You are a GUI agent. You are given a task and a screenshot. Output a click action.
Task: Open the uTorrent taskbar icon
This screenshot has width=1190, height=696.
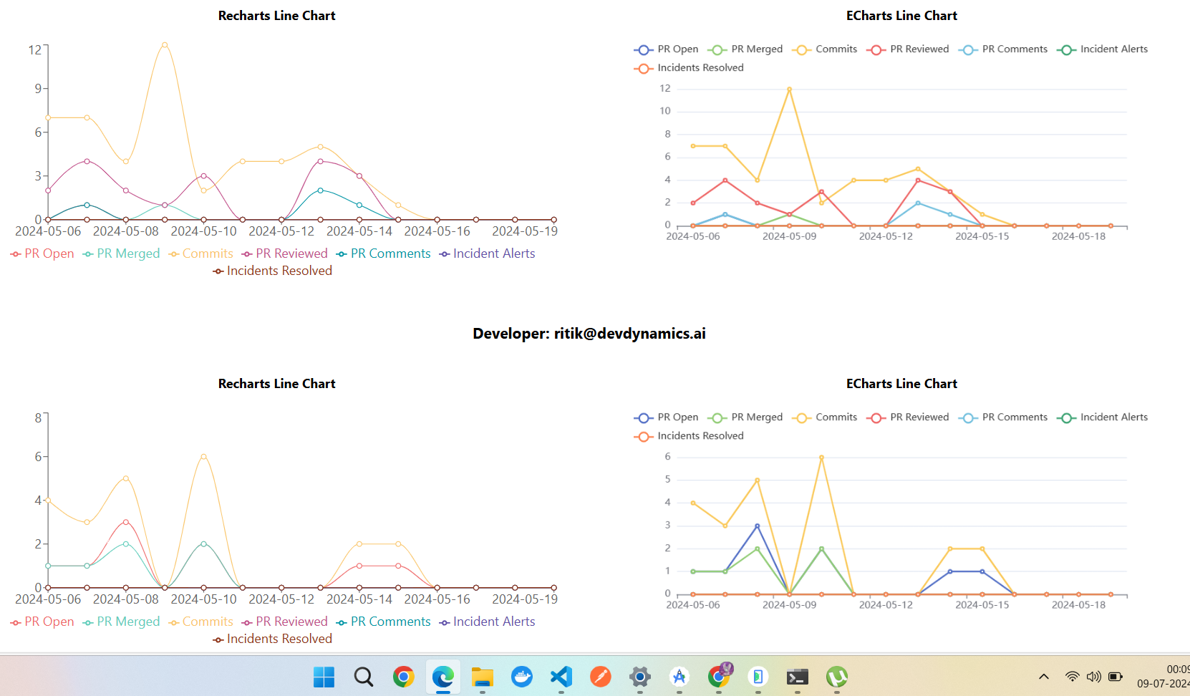pyautogui.click(x=837, y=677)
